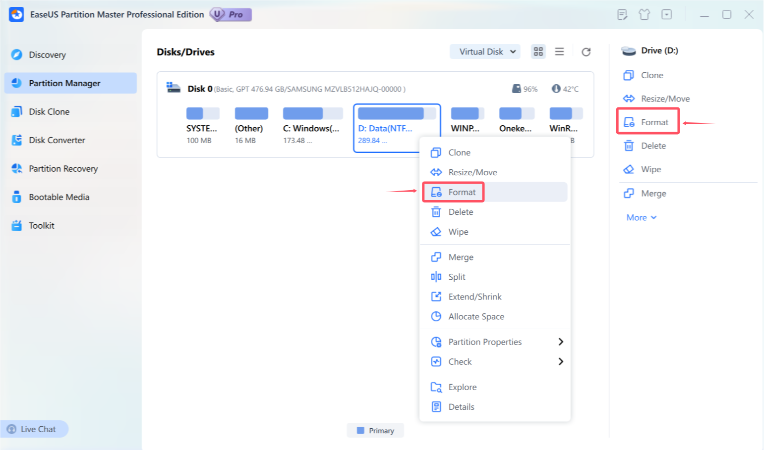The width and height of the screenshot is (764, 450).
Task: Select Extend/Shrink from the context menu
Action: click(x=495, y=297)
